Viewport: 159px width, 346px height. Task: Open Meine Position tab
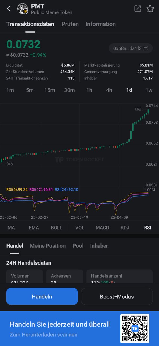pyautogui.click(x=48, y=246)
